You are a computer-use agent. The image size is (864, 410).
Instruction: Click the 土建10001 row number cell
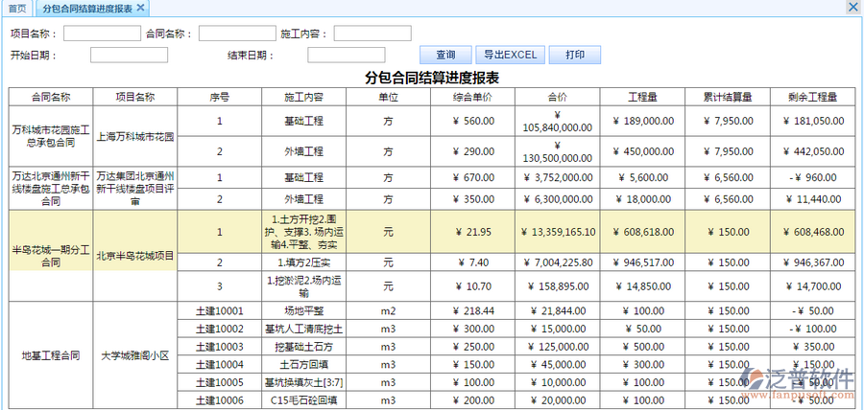219,311
